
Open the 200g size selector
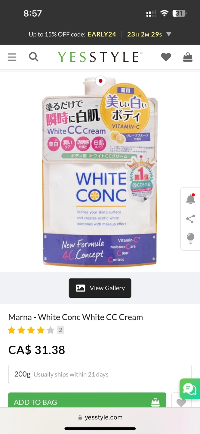[100, 374]
